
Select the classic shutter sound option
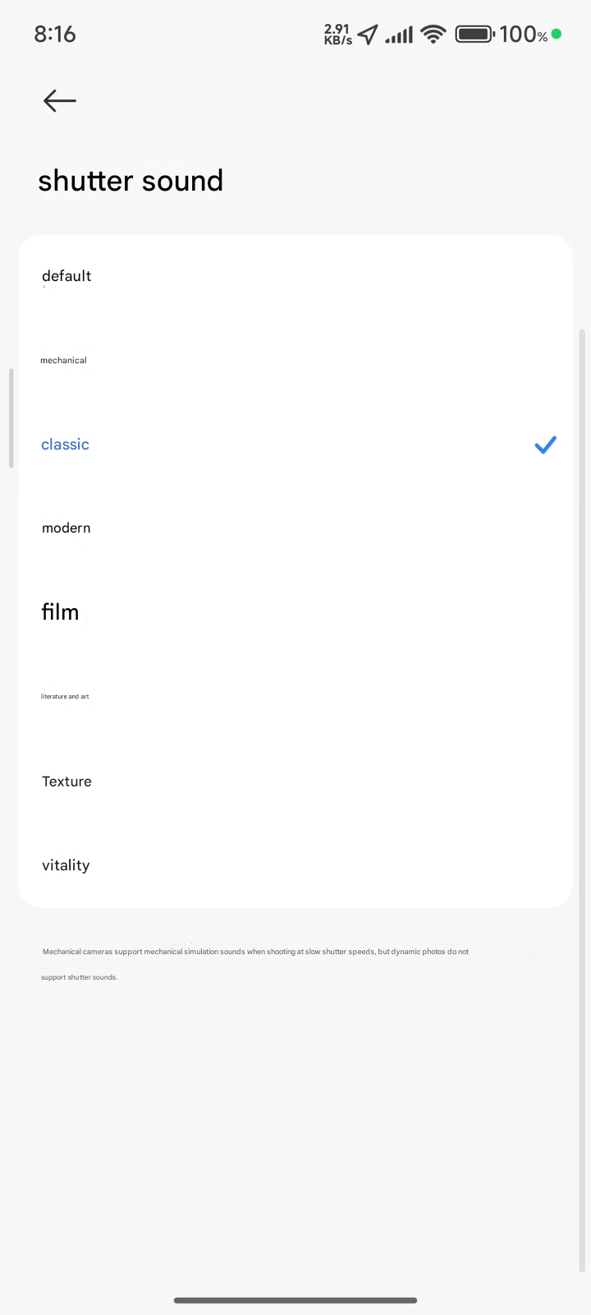[x=66, y=445]
